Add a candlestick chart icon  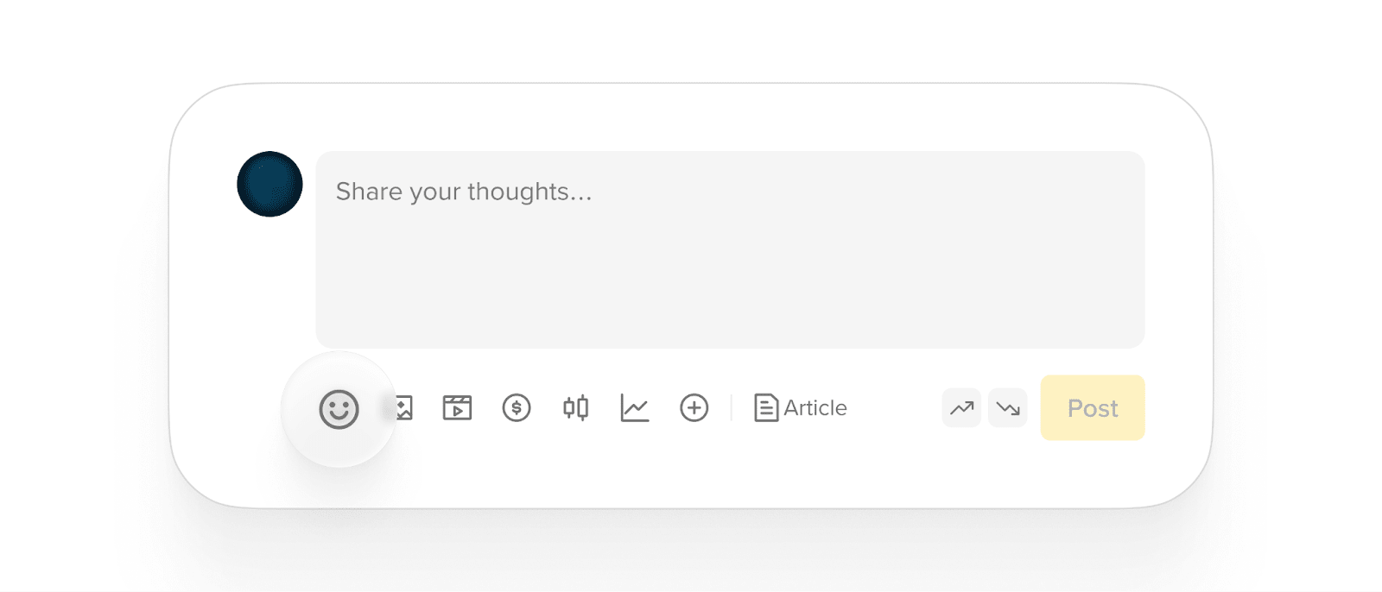pos(575,407)
